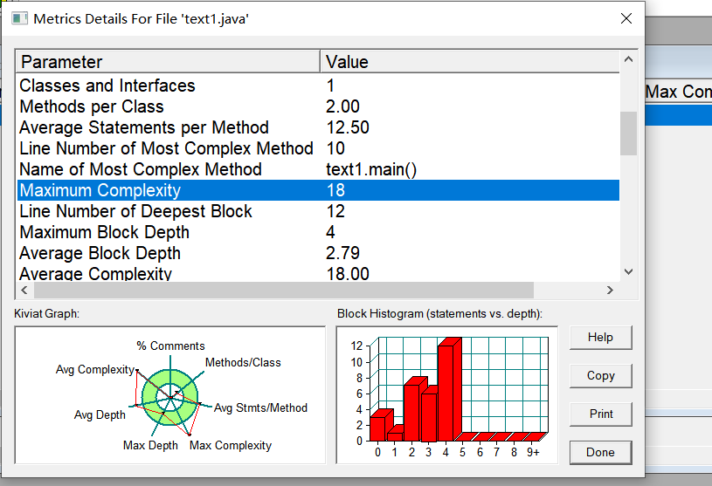Click the Block Histogram chart

[447, 395]
